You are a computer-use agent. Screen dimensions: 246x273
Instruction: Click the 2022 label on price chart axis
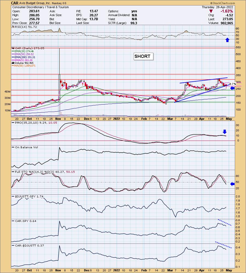[116, 119]
